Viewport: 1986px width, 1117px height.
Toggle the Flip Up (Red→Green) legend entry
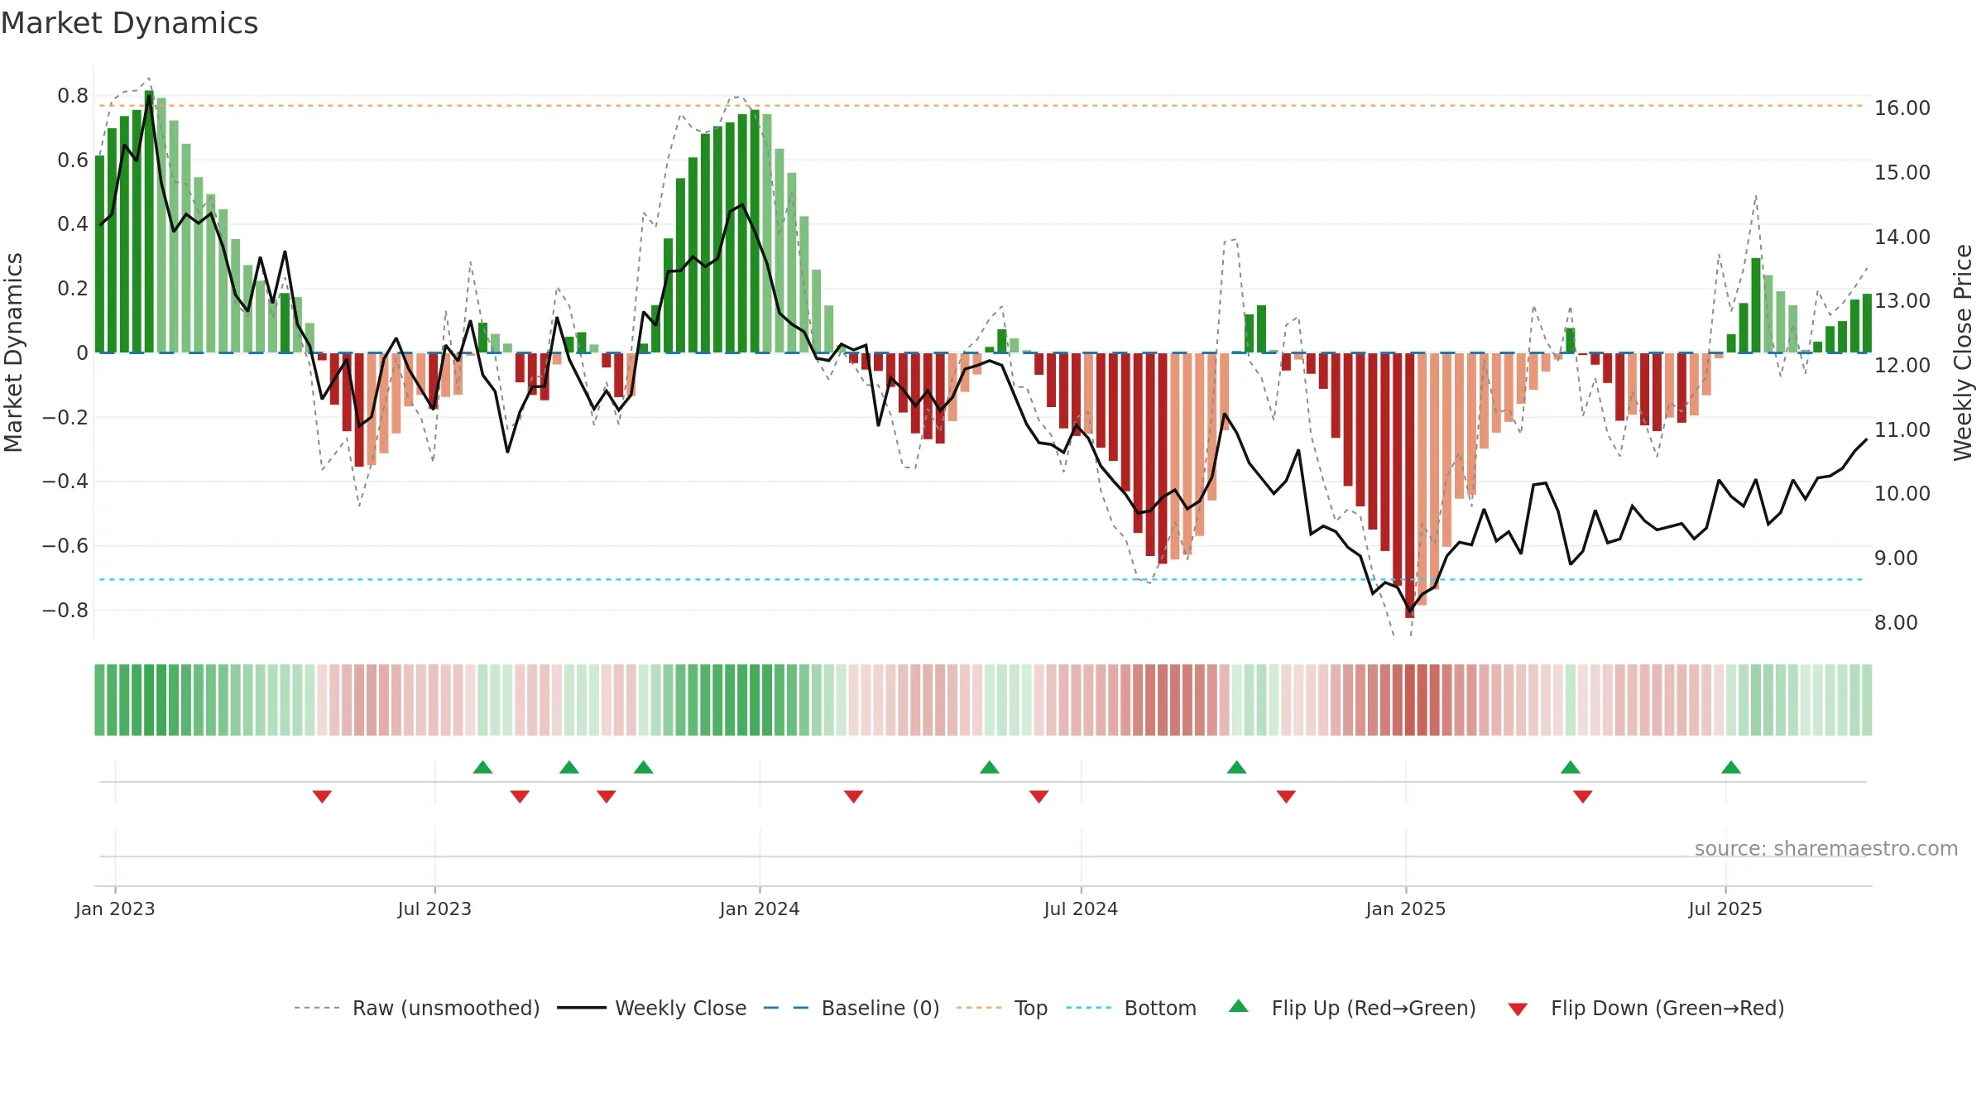point(1352,1008)
